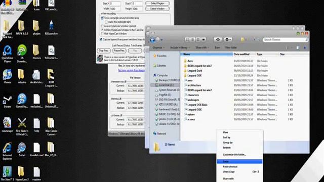This screenshot has height=182, width=324.
Task: Select the RKLauncher rocket desktop icon
Action: coord(51,27)
